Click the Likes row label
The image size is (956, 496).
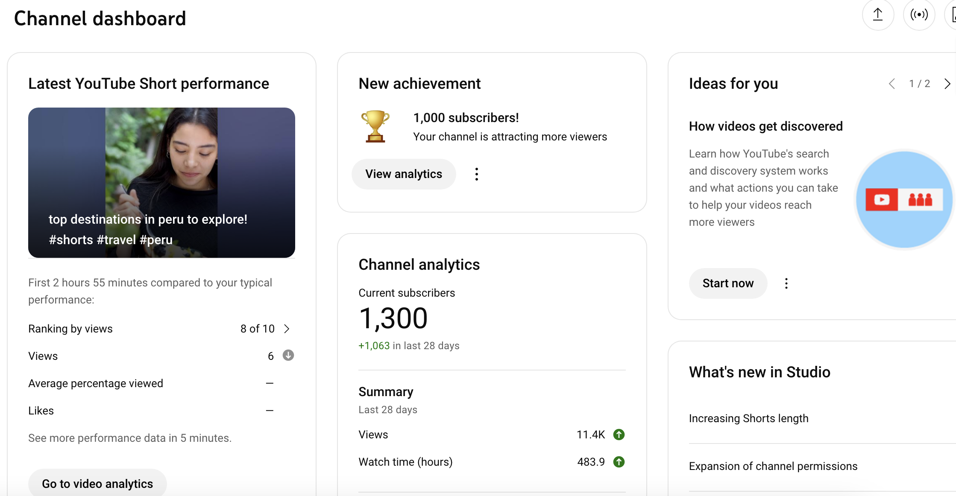[41, 411]
